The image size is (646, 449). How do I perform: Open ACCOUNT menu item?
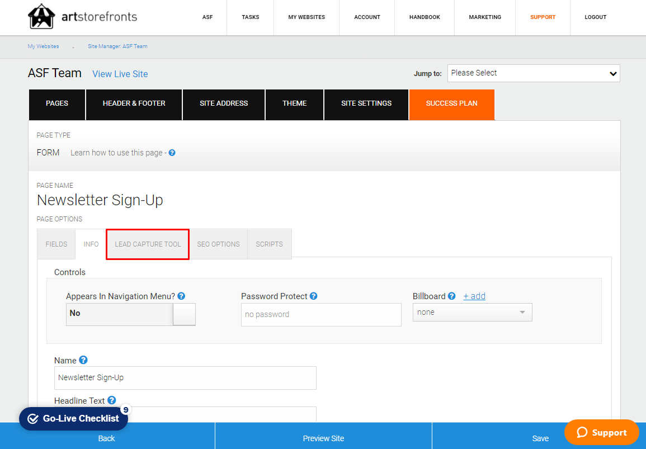pos(367,17)
